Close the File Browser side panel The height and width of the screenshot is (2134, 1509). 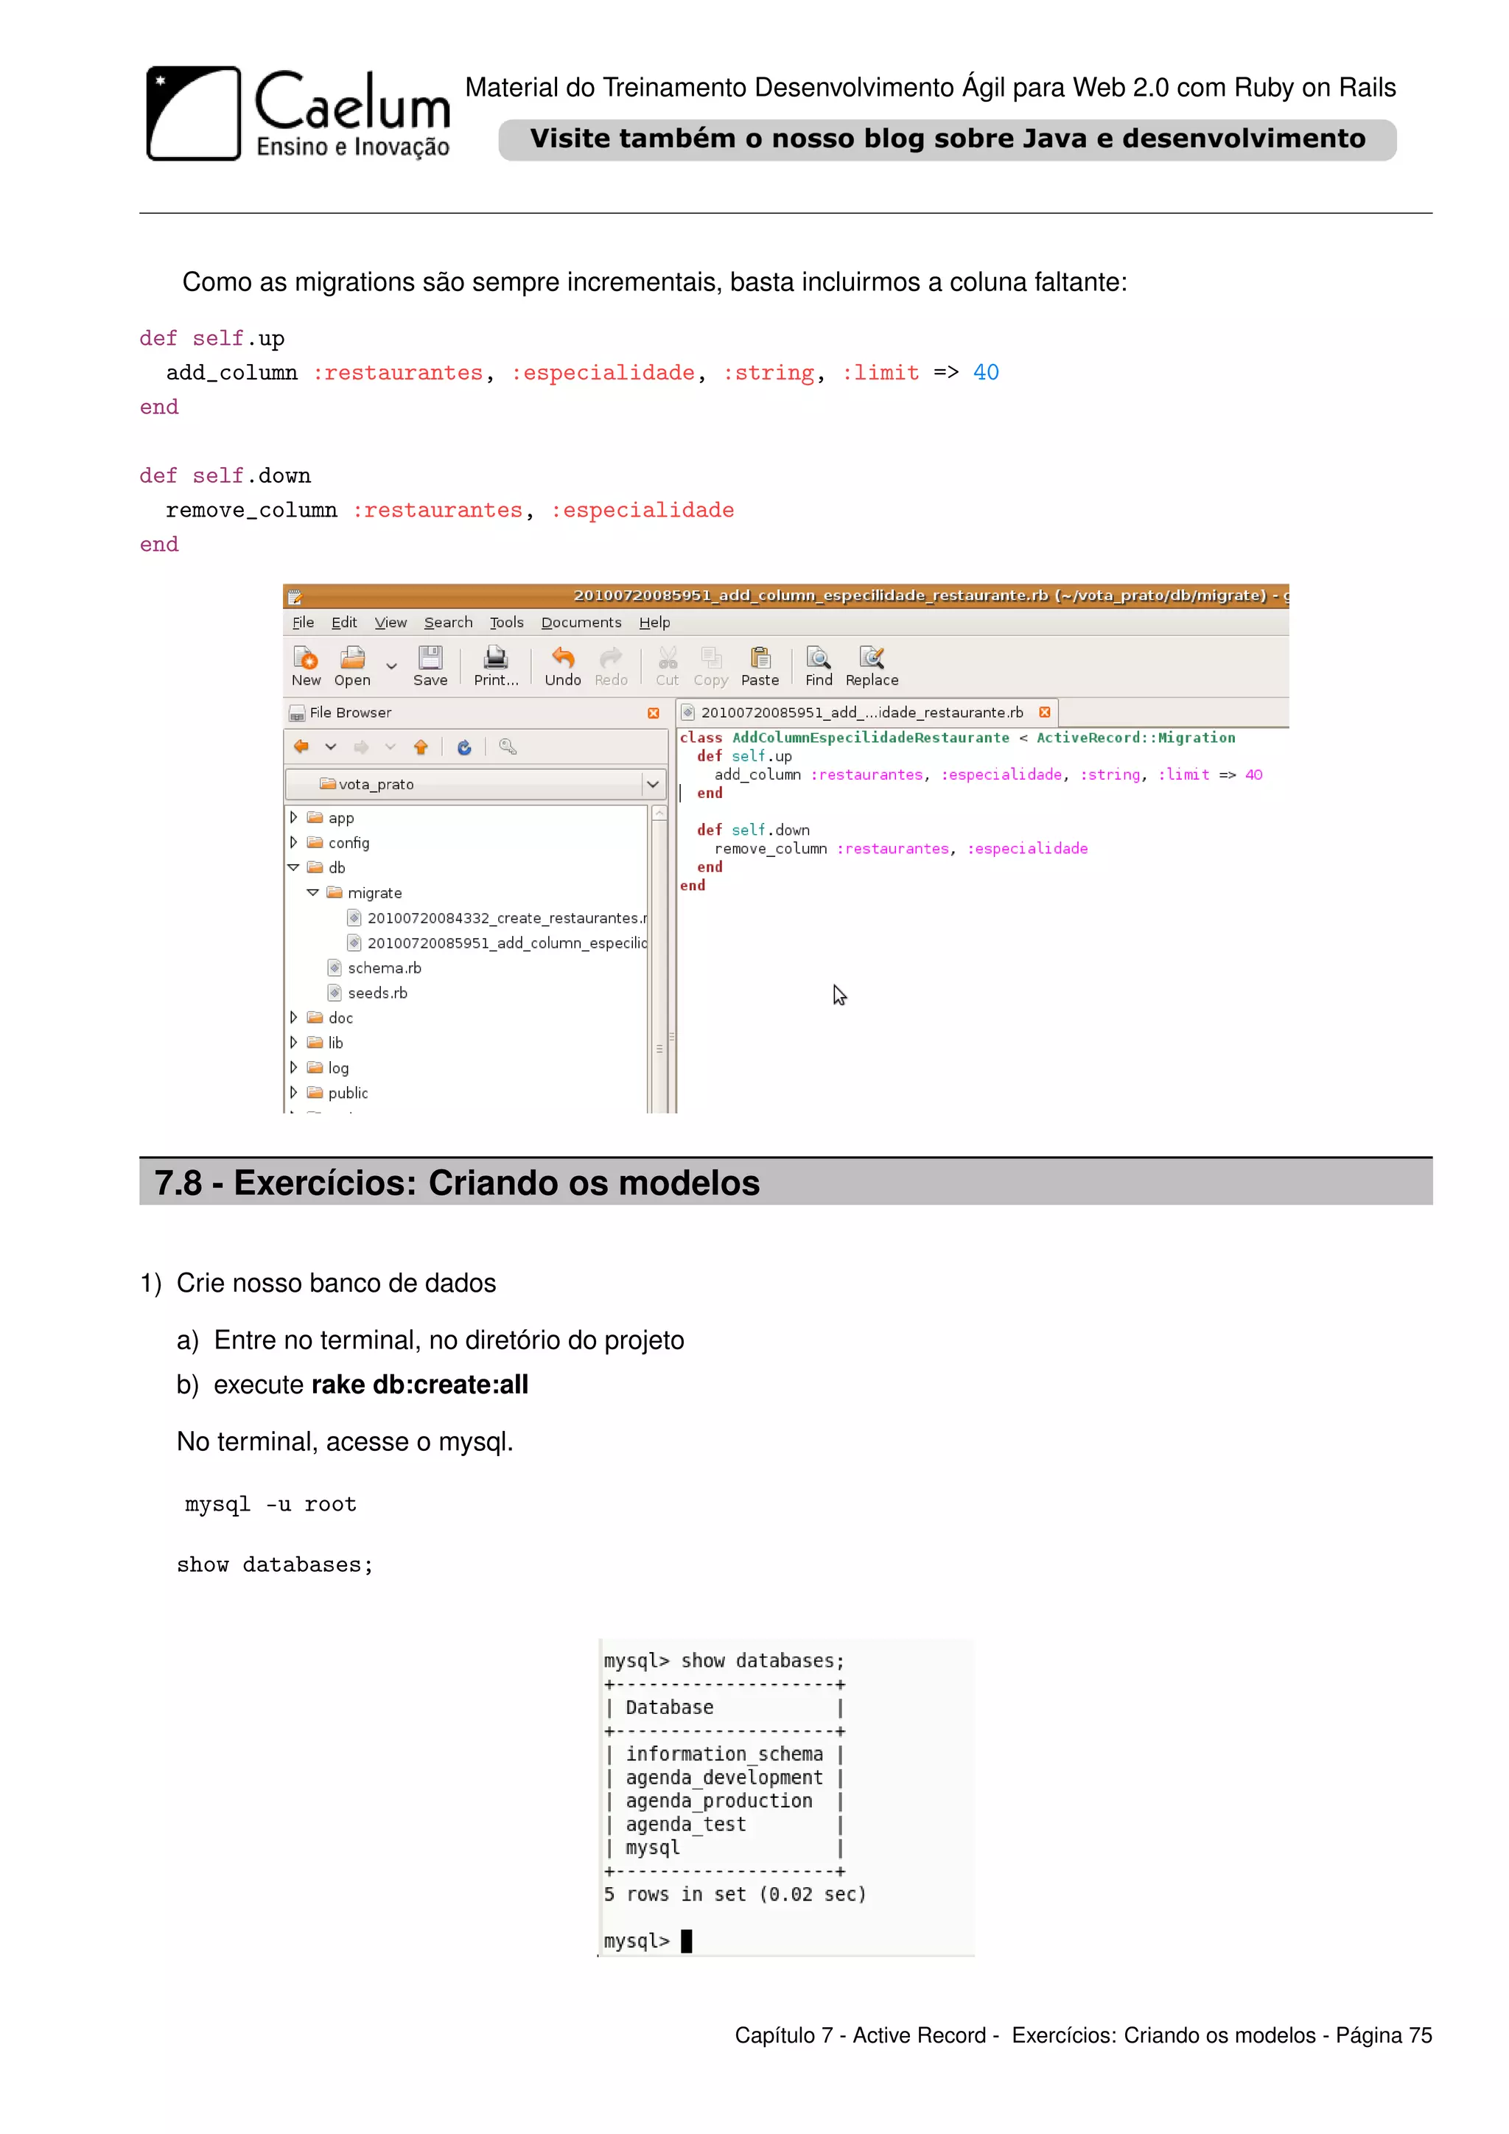tap(654, 713)
